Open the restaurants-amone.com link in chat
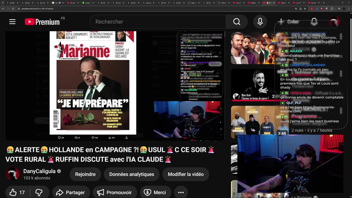352x198 pixels. coord(307,109)
